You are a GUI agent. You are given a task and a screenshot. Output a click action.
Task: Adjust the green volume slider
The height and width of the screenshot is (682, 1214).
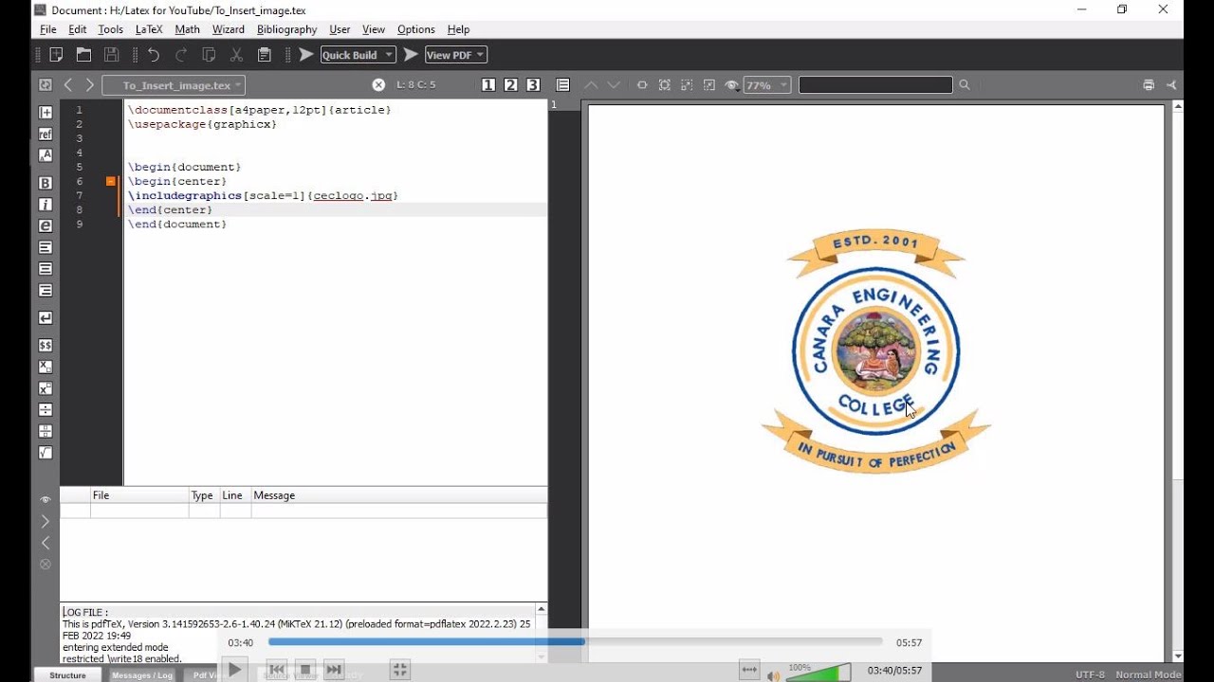[x=819, y=673]
